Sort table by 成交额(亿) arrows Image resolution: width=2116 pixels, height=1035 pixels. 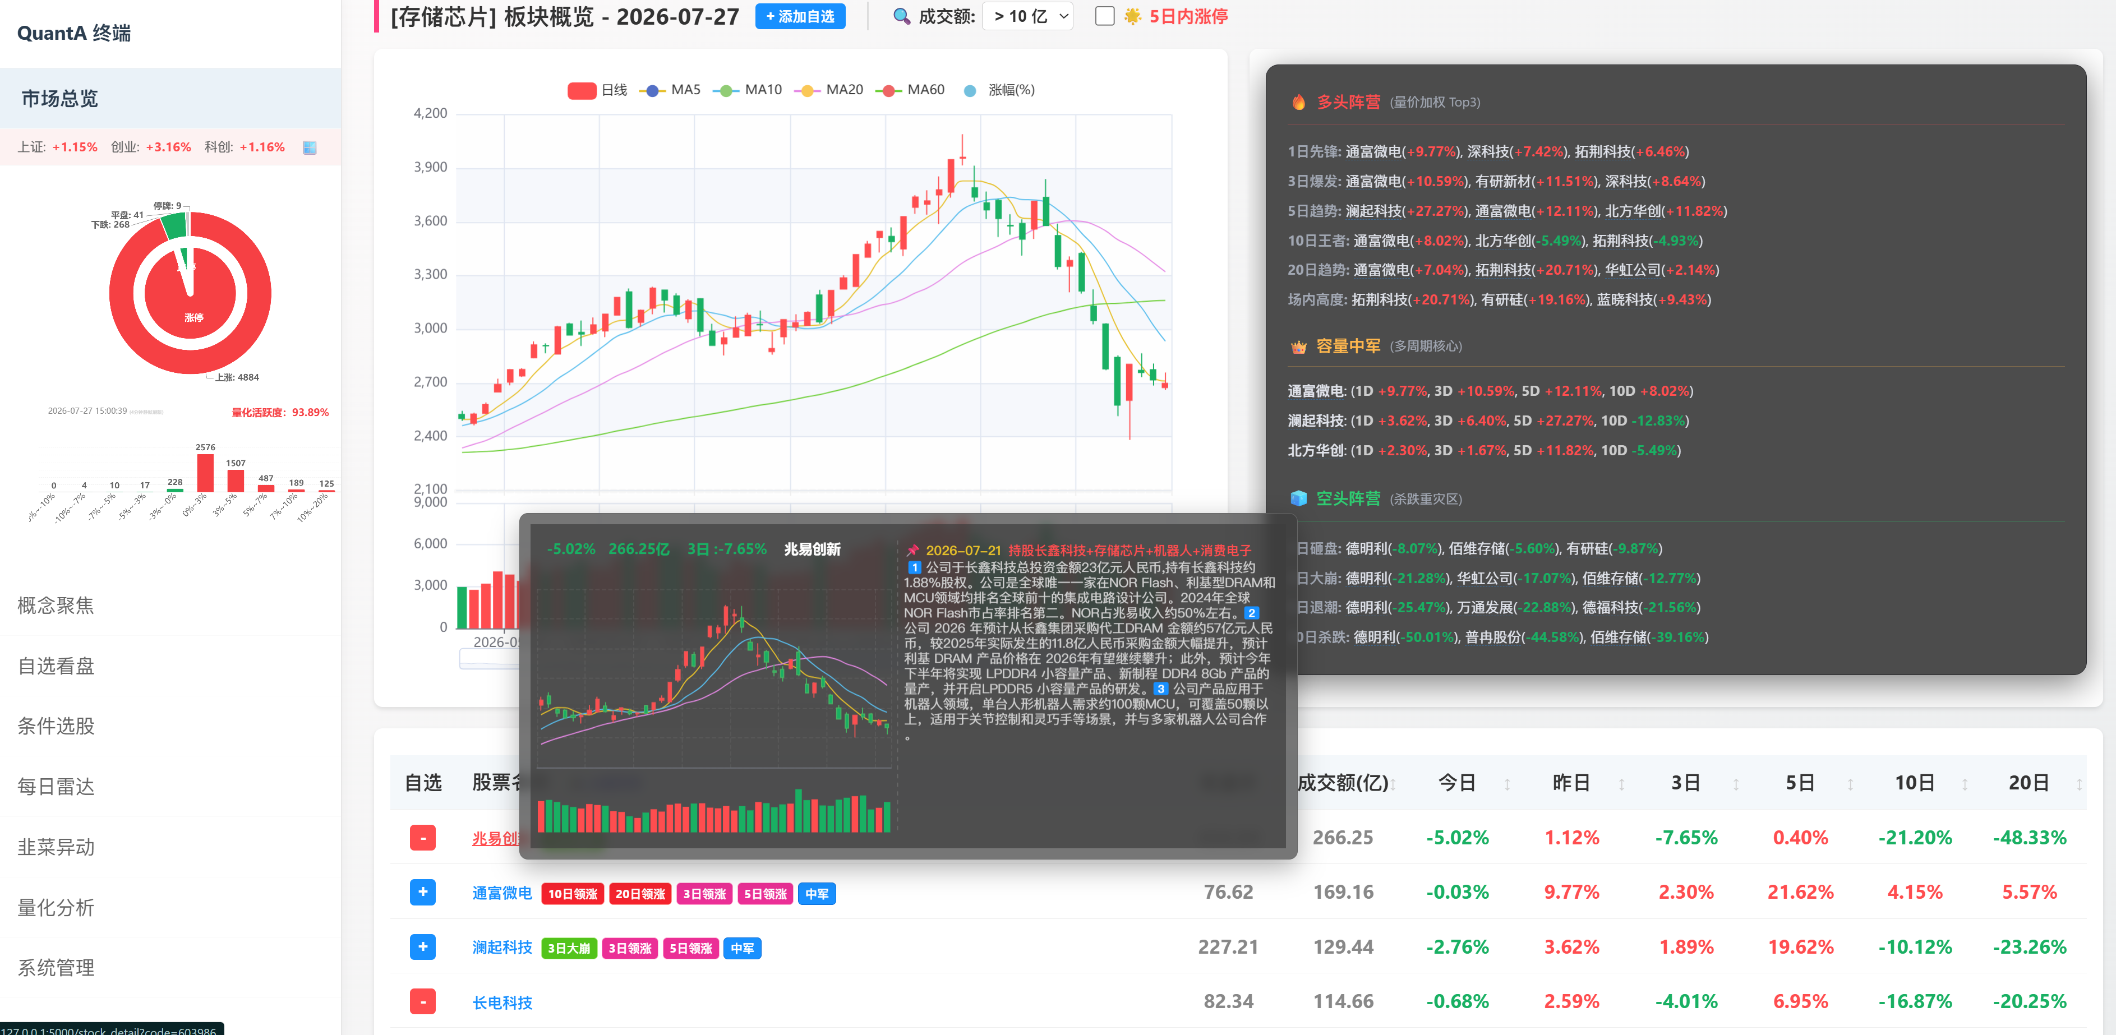click(x=1394, y=784)
